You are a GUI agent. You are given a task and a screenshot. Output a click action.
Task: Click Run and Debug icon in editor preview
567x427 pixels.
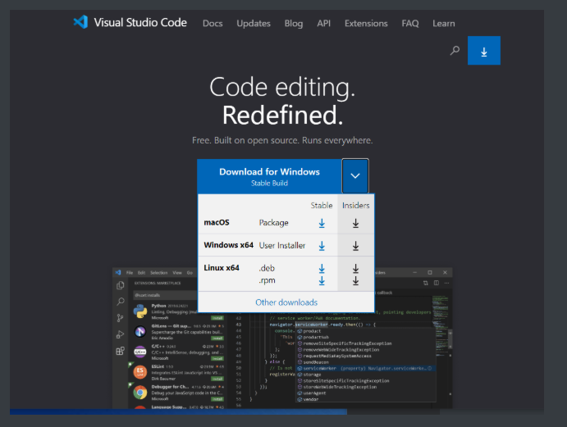[x=121, y=334]
